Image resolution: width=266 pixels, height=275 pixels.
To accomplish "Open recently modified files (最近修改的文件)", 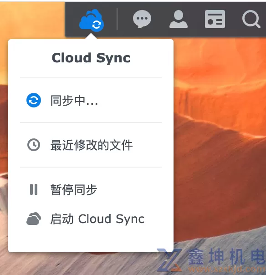I will pos(91,145).
